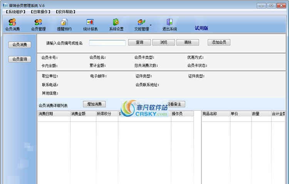The image size is (289, 184).
Task: Click the application icon in title bar
Action: click(x=5, y=5)
